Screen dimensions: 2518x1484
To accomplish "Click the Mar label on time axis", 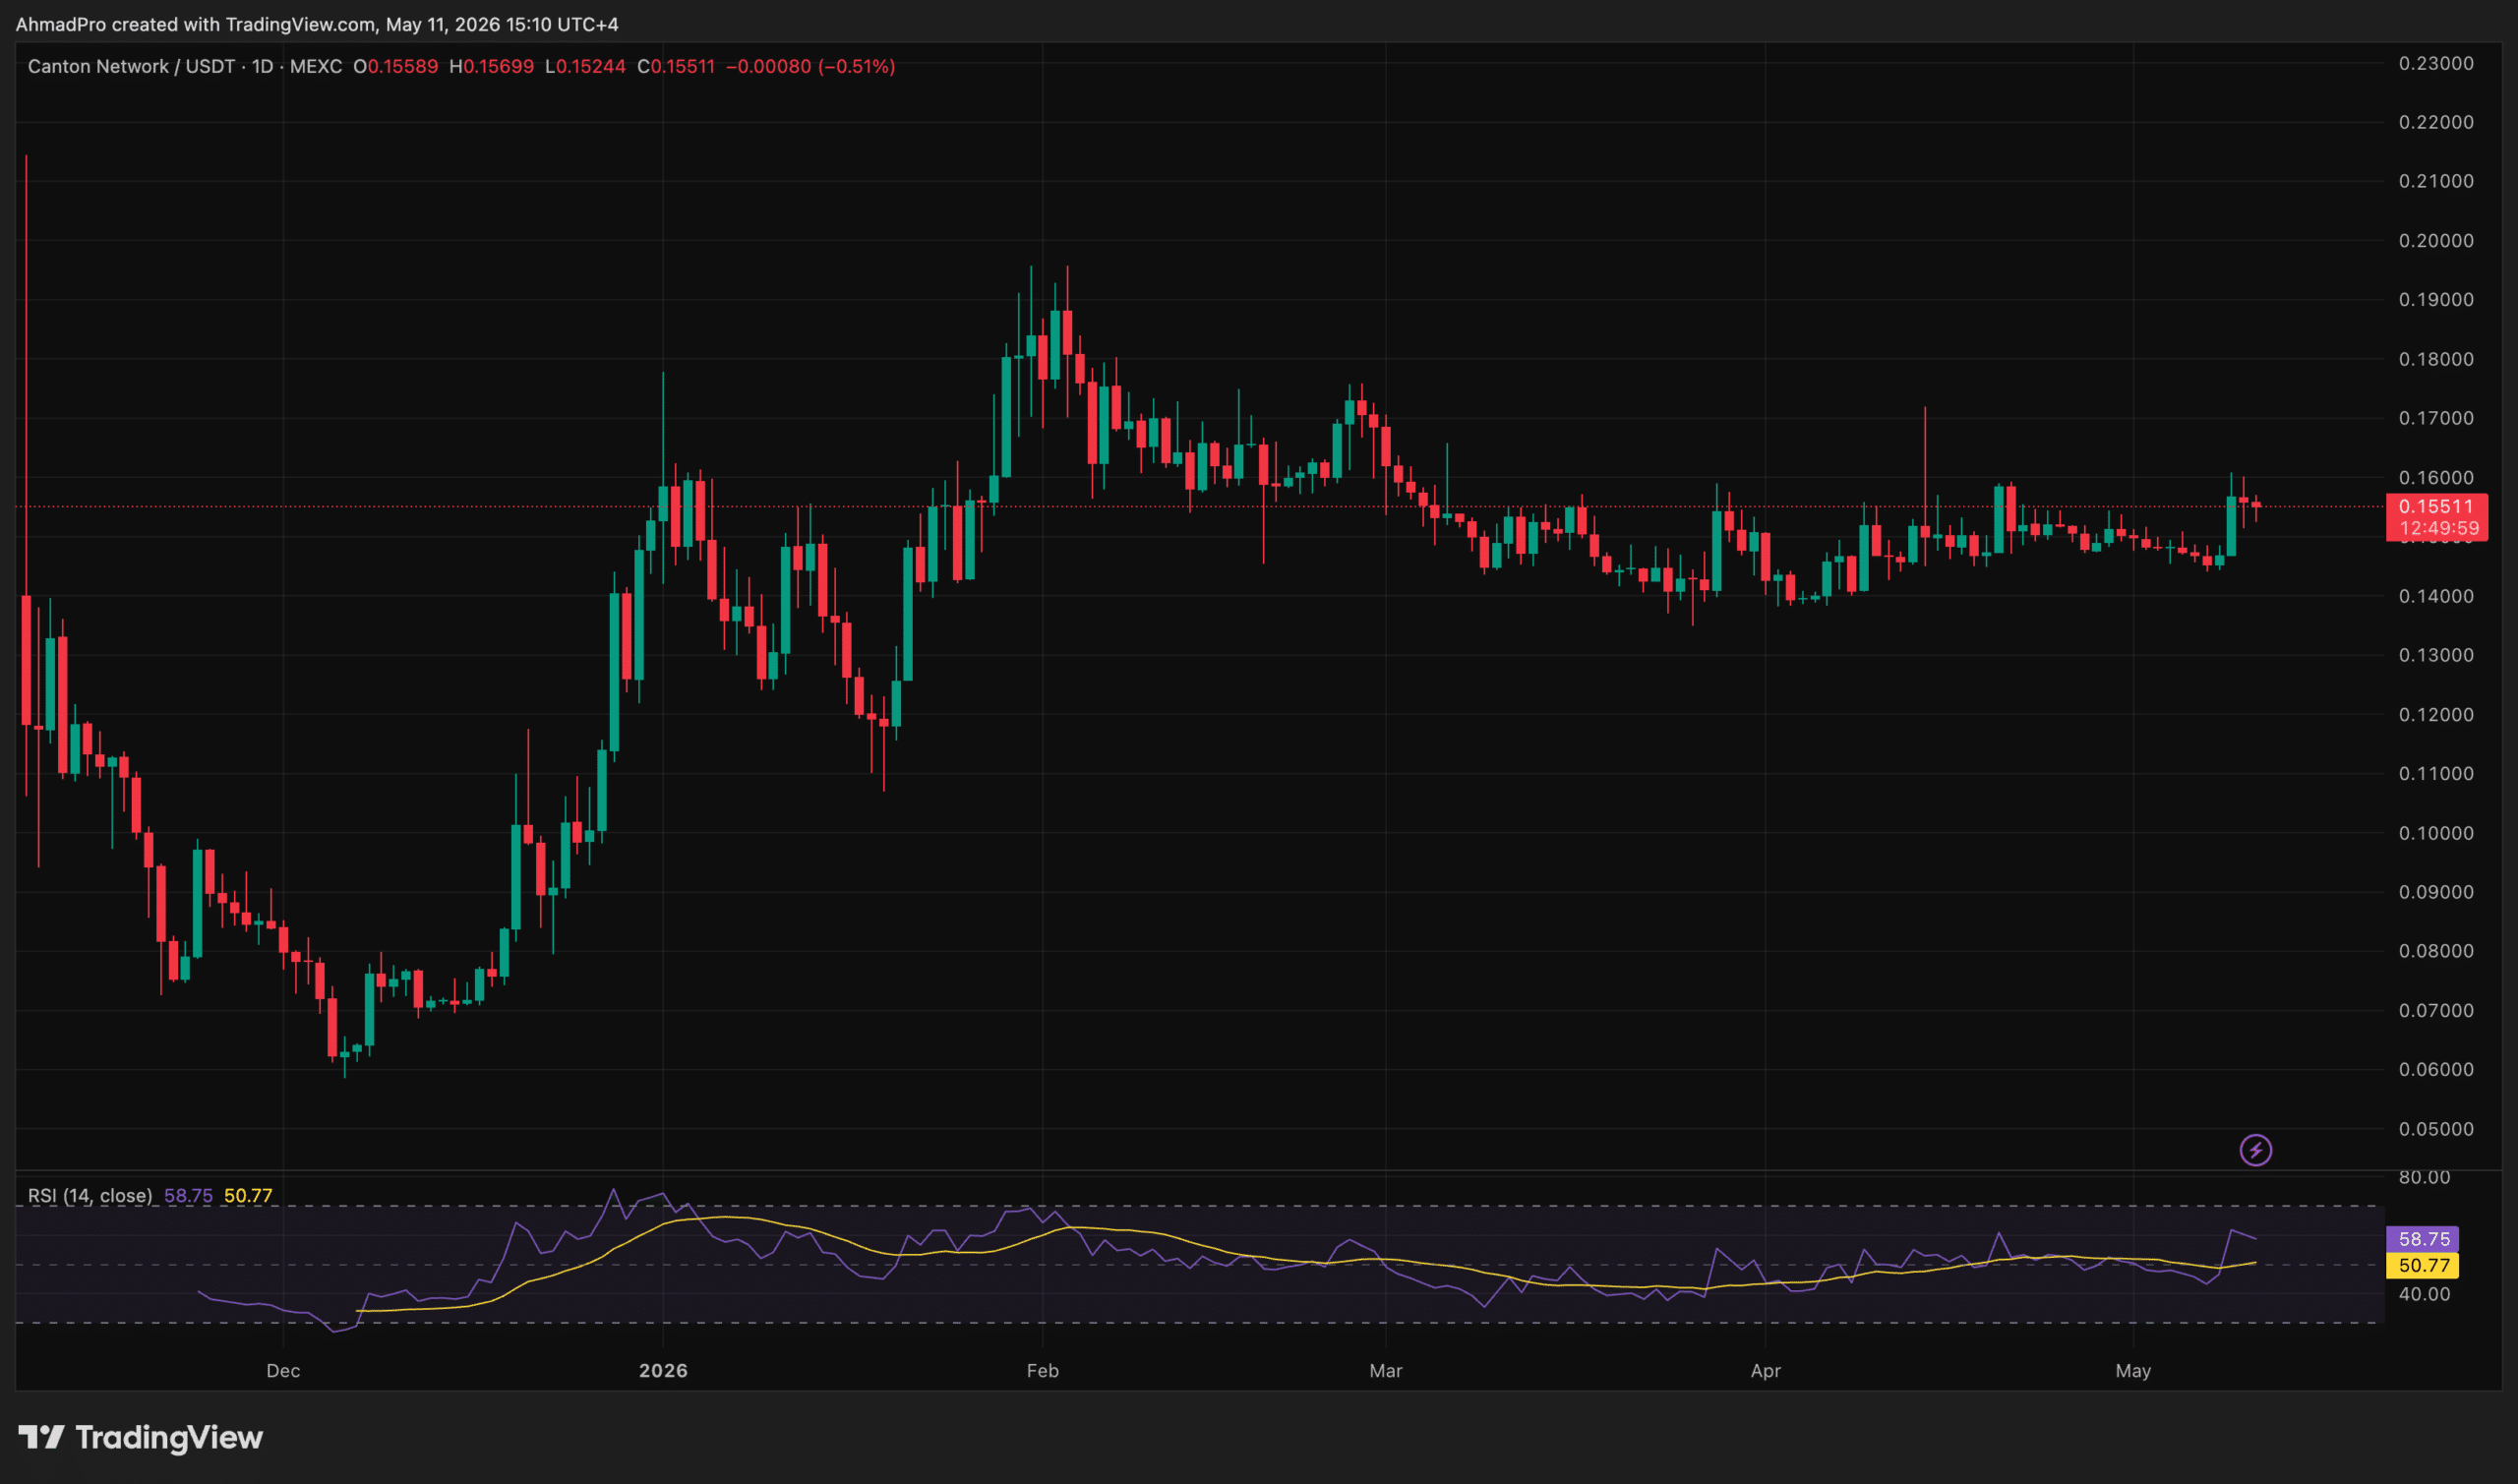I will [x=1385, y=1370].
